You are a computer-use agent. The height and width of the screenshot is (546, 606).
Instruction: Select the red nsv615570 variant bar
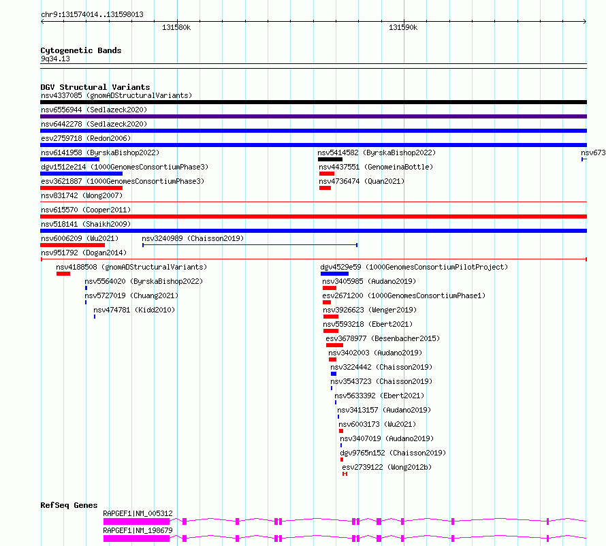pos(313,216)
